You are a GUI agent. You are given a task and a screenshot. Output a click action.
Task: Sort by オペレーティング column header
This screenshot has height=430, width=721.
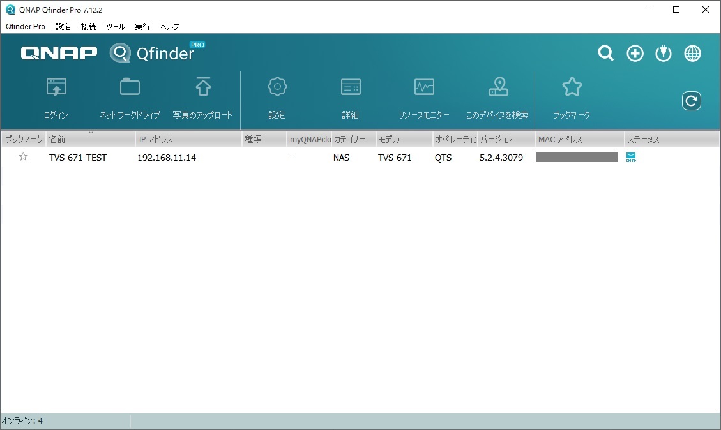(455, 139)
